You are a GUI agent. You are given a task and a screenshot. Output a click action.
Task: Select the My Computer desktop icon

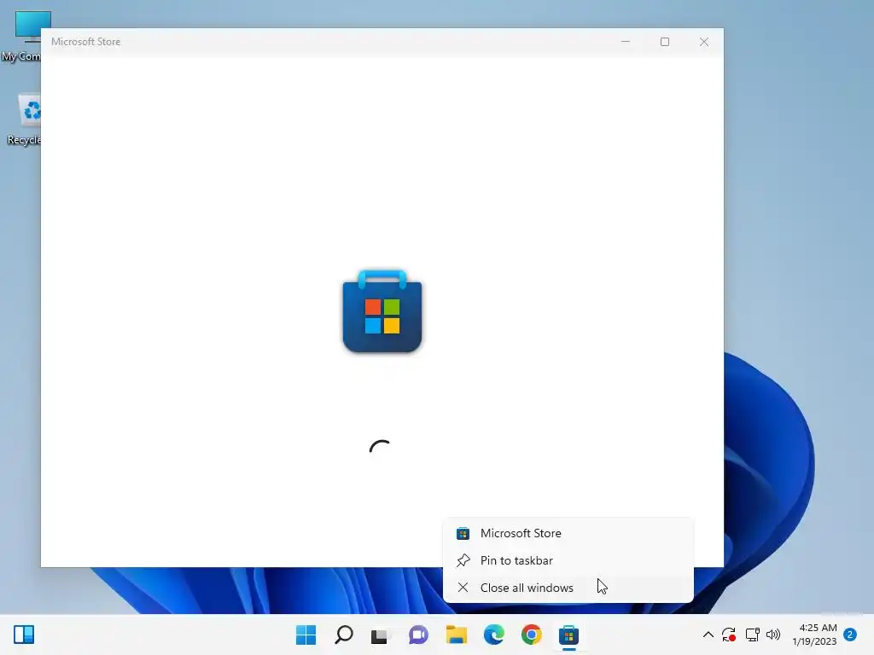pyautogui.click(x=22, y=36)
